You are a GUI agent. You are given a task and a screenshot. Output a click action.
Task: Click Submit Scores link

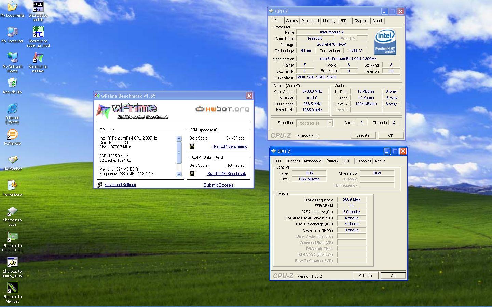pyautogui.click(x=218, y=185)
